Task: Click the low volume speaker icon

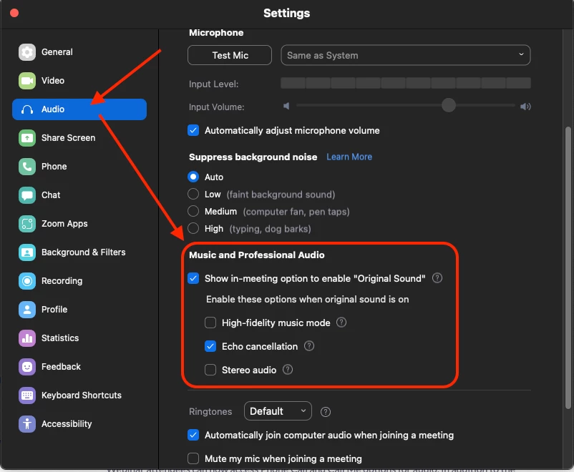Action: click(x=286, y=106)
